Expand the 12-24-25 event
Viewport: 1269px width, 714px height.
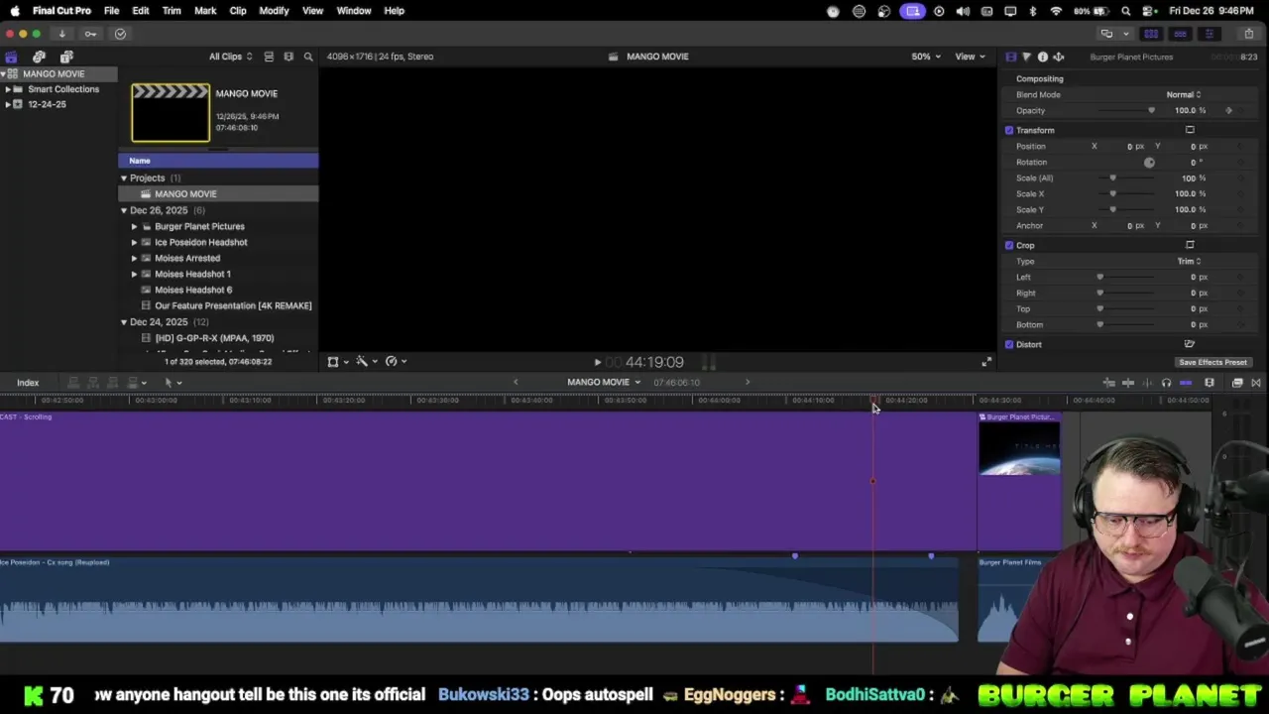pos(8,104)
